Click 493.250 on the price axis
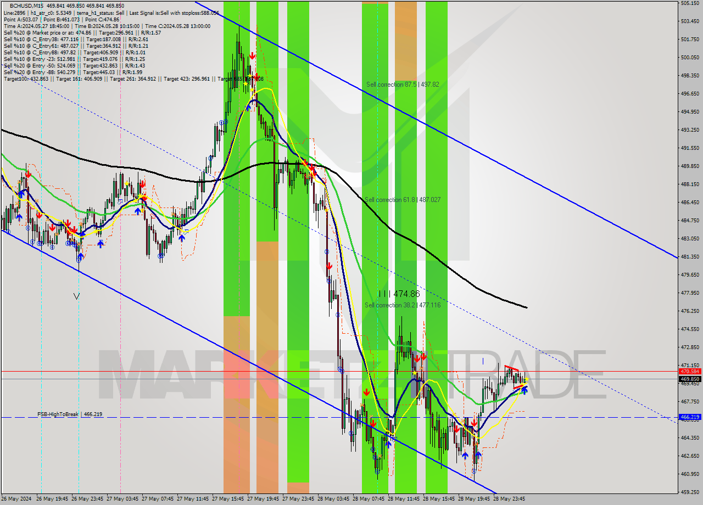This screenshot has height=505, width=703. (690, 130)
